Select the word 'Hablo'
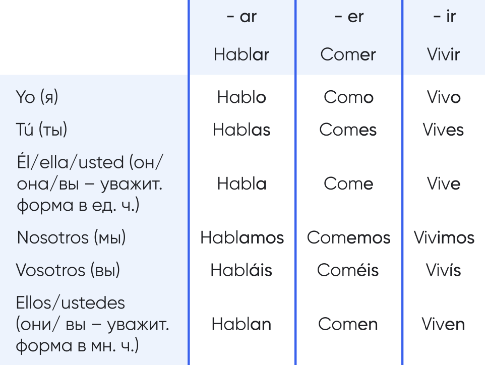This screenshot has height=365, width=485. (x=241, y=97)
